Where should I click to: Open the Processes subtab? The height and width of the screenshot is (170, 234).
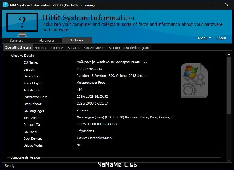click(x=57, y=48)
